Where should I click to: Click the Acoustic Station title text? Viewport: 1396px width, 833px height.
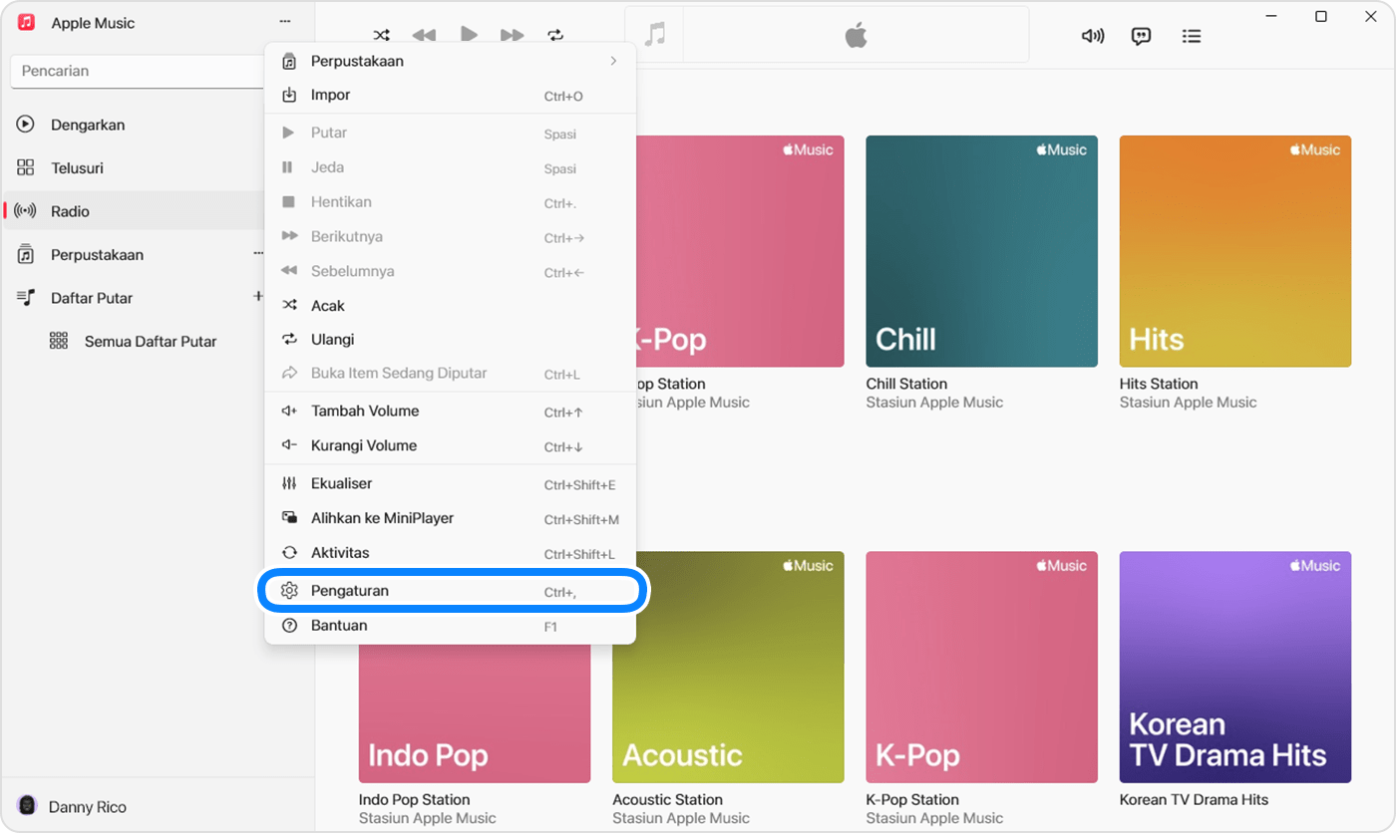[668, 799]
